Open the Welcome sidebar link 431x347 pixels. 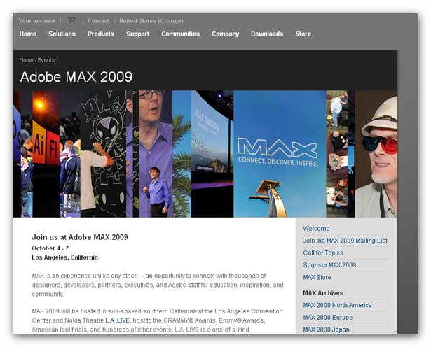click(316, 229)
